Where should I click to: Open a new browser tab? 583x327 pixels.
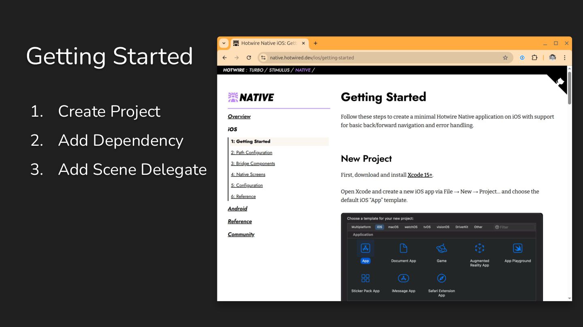click(315, 43)
